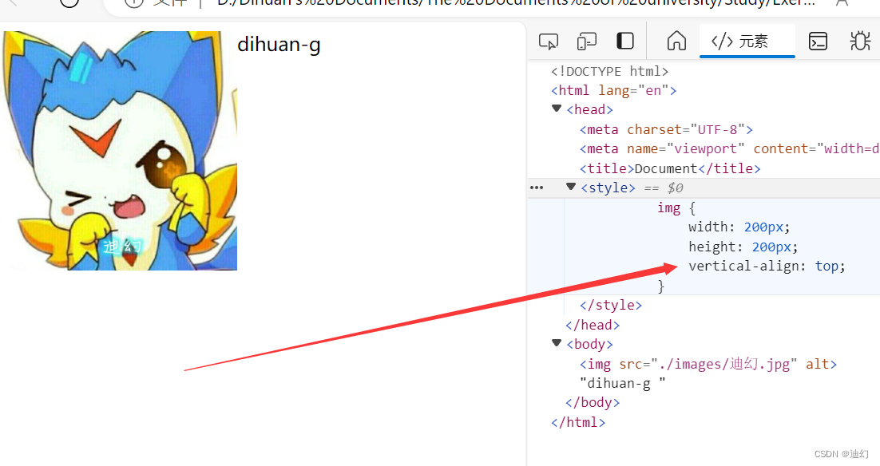Switch to the 元素 tab
This screenshot has height=466, width=880.
pos(747,41)
